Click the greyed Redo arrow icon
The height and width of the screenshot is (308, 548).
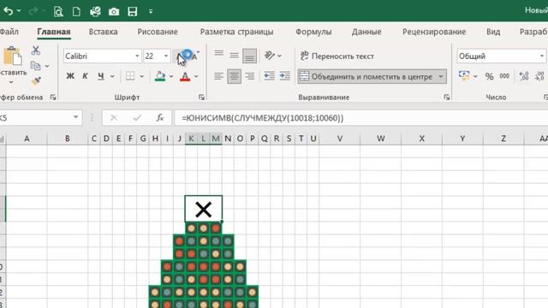point(33,11)
